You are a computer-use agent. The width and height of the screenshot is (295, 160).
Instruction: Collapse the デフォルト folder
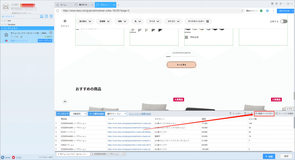(x=2, y=28)
